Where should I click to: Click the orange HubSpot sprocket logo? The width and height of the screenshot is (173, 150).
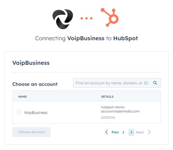pyautogui.click(x=110, y=17)
